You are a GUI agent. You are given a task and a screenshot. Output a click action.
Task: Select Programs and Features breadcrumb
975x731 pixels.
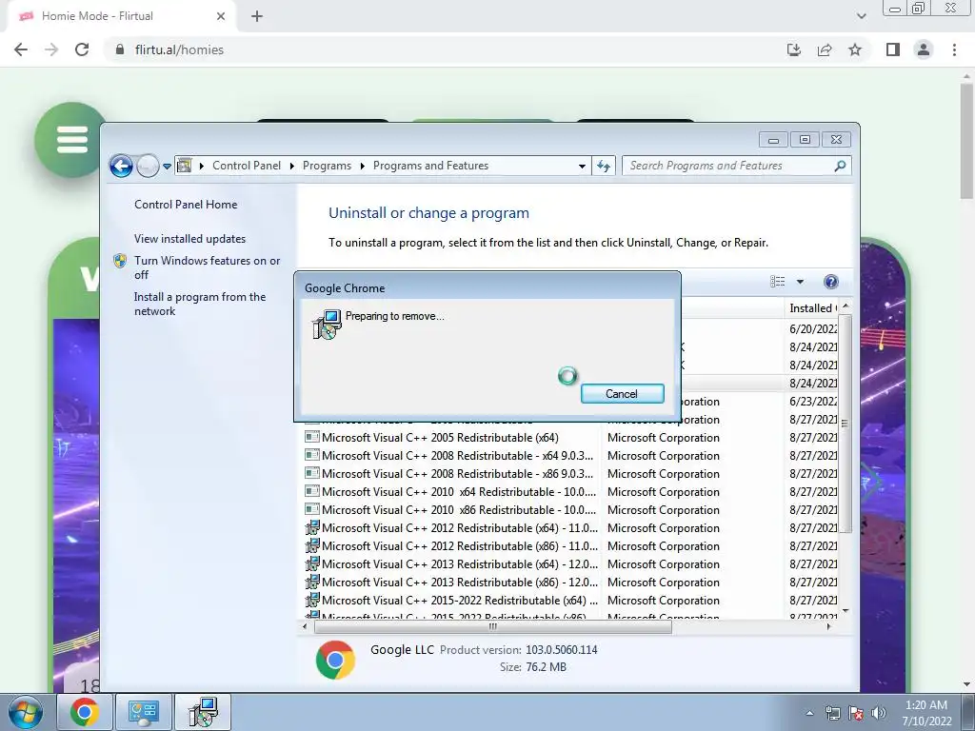(x=430, y=166)
